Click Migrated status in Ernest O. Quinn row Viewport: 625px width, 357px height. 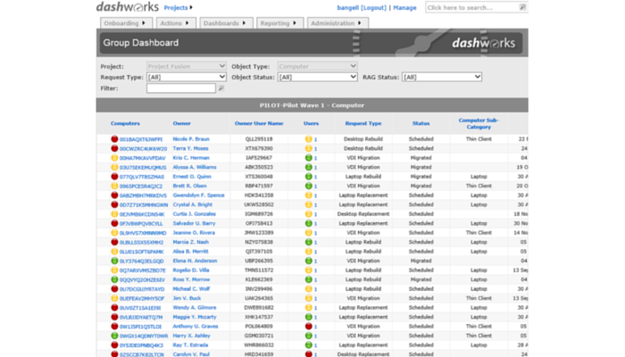(x=421, y=177)
